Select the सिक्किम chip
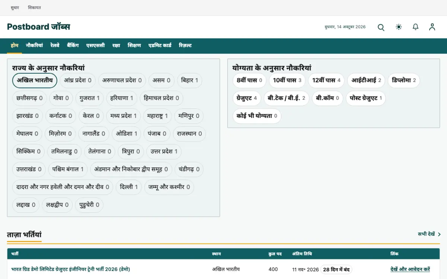 [x=29, y=151]
